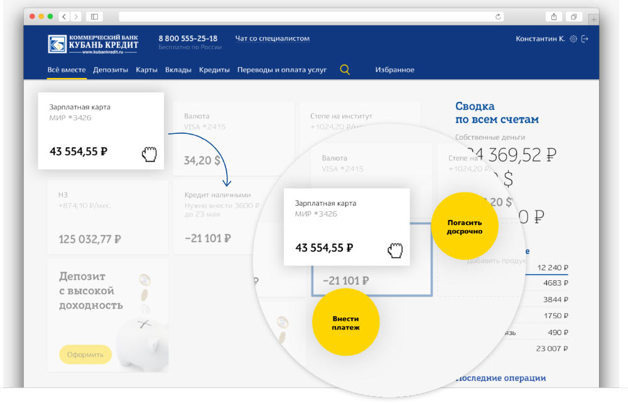The width and height of the screenshot is (628, 403).
Task: Click the browser share icon
Action: coord(554,17)
